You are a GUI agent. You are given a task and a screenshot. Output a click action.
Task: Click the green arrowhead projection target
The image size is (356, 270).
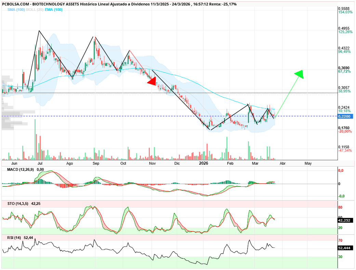click(299, 74)
